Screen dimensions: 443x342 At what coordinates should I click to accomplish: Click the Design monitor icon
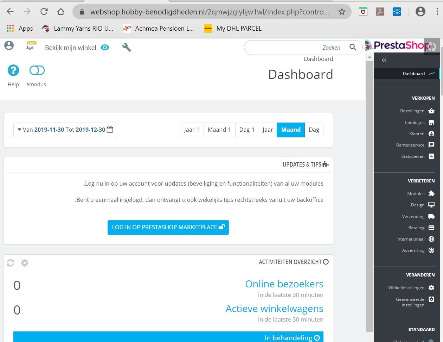(x=431, y=205)
